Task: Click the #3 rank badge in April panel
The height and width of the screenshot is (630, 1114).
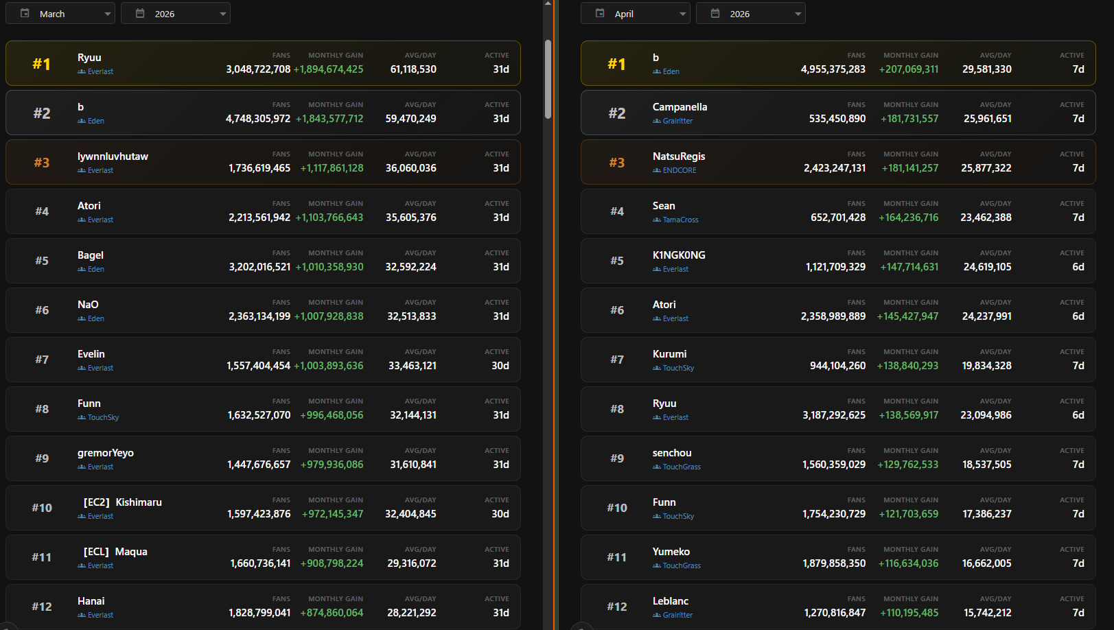Action: point(617,163)
